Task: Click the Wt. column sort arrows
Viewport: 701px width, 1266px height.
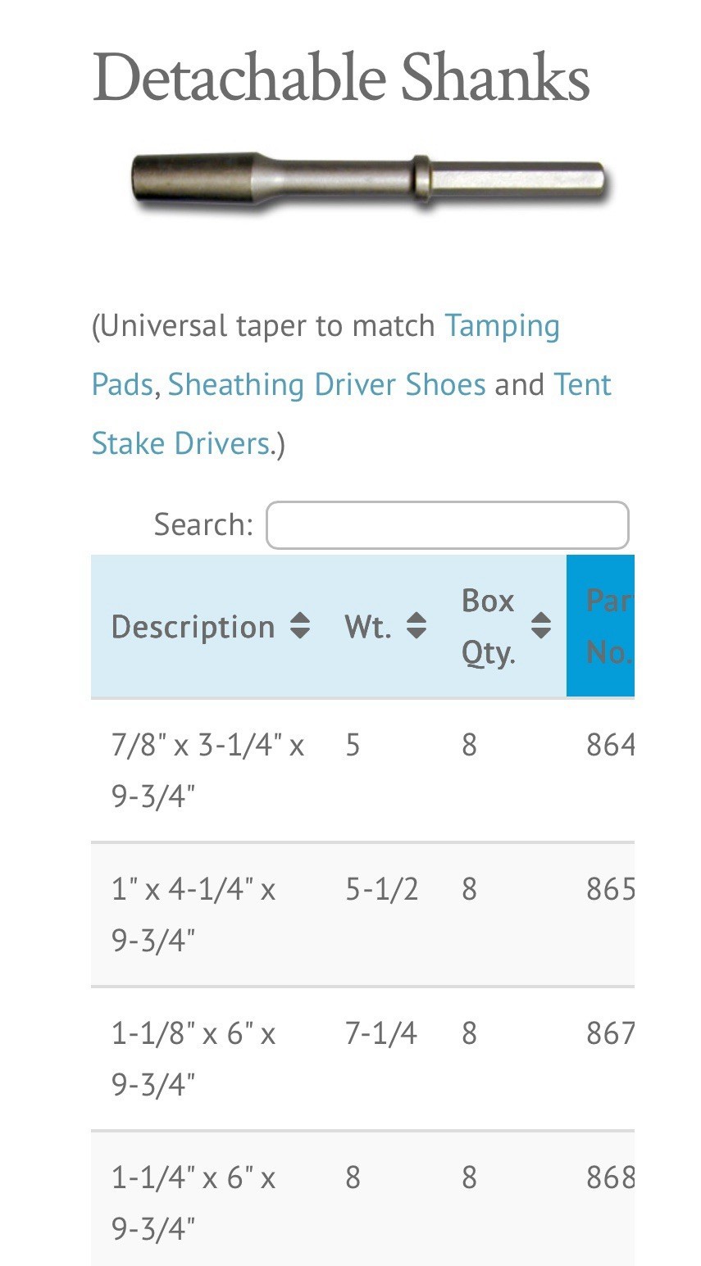Action: pyautogui.click(x=417, y=626)
